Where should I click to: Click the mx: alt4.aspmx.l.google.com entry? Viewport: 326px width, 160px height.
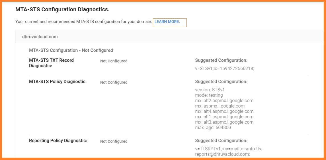point(224,111)
